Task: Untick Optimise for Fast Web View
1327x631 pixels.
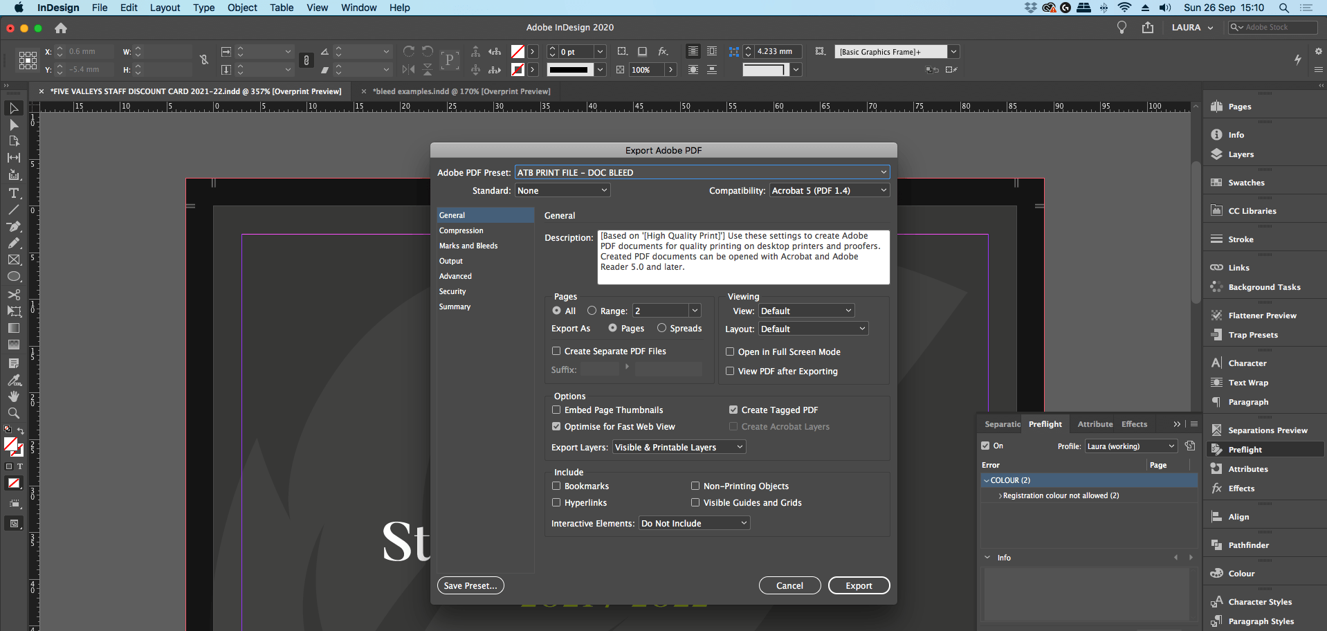Action: click(x=556, y=426)
